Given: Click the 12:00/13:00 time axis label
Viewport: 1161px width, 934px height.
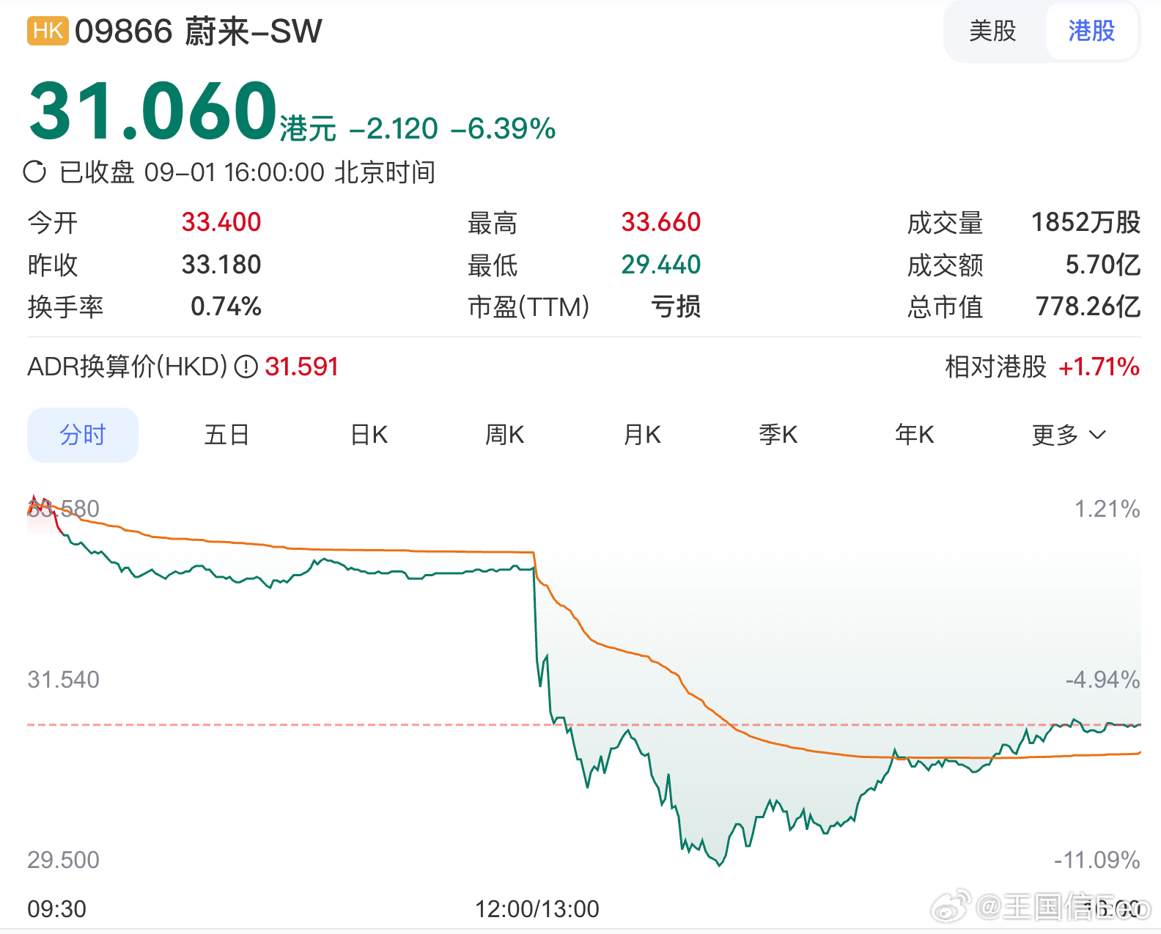Looking at the screenshot, I should click(537, 909).
